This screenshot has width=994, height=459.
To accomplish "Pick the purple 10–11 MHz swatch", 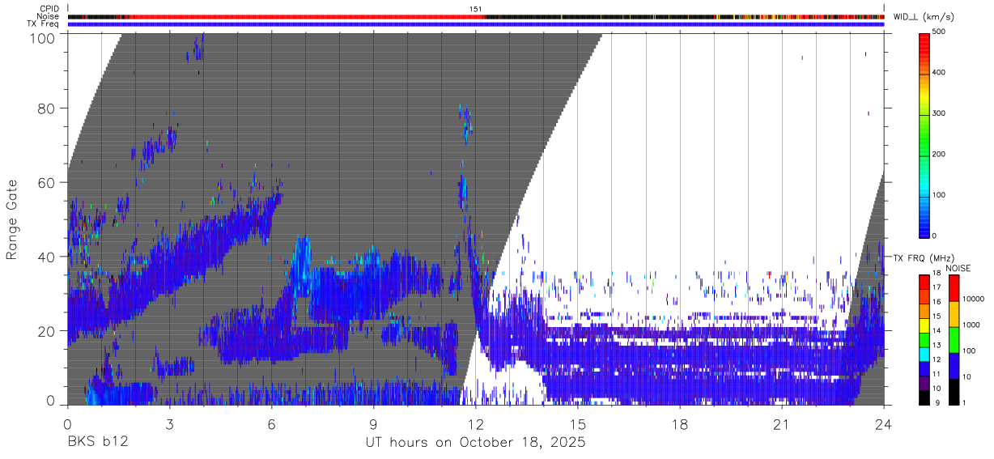I will [x=925, y=384].
